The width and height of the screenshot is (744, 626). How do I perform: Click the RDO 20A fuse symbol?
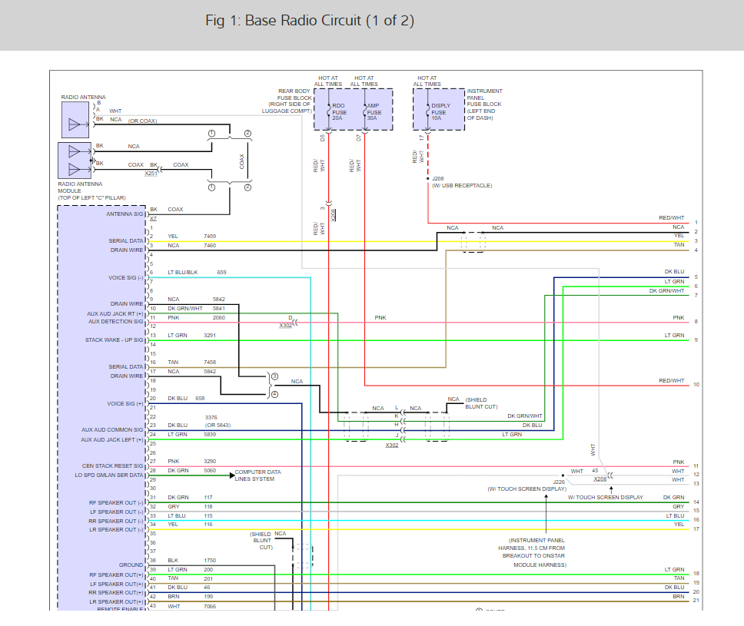point(329,112)
